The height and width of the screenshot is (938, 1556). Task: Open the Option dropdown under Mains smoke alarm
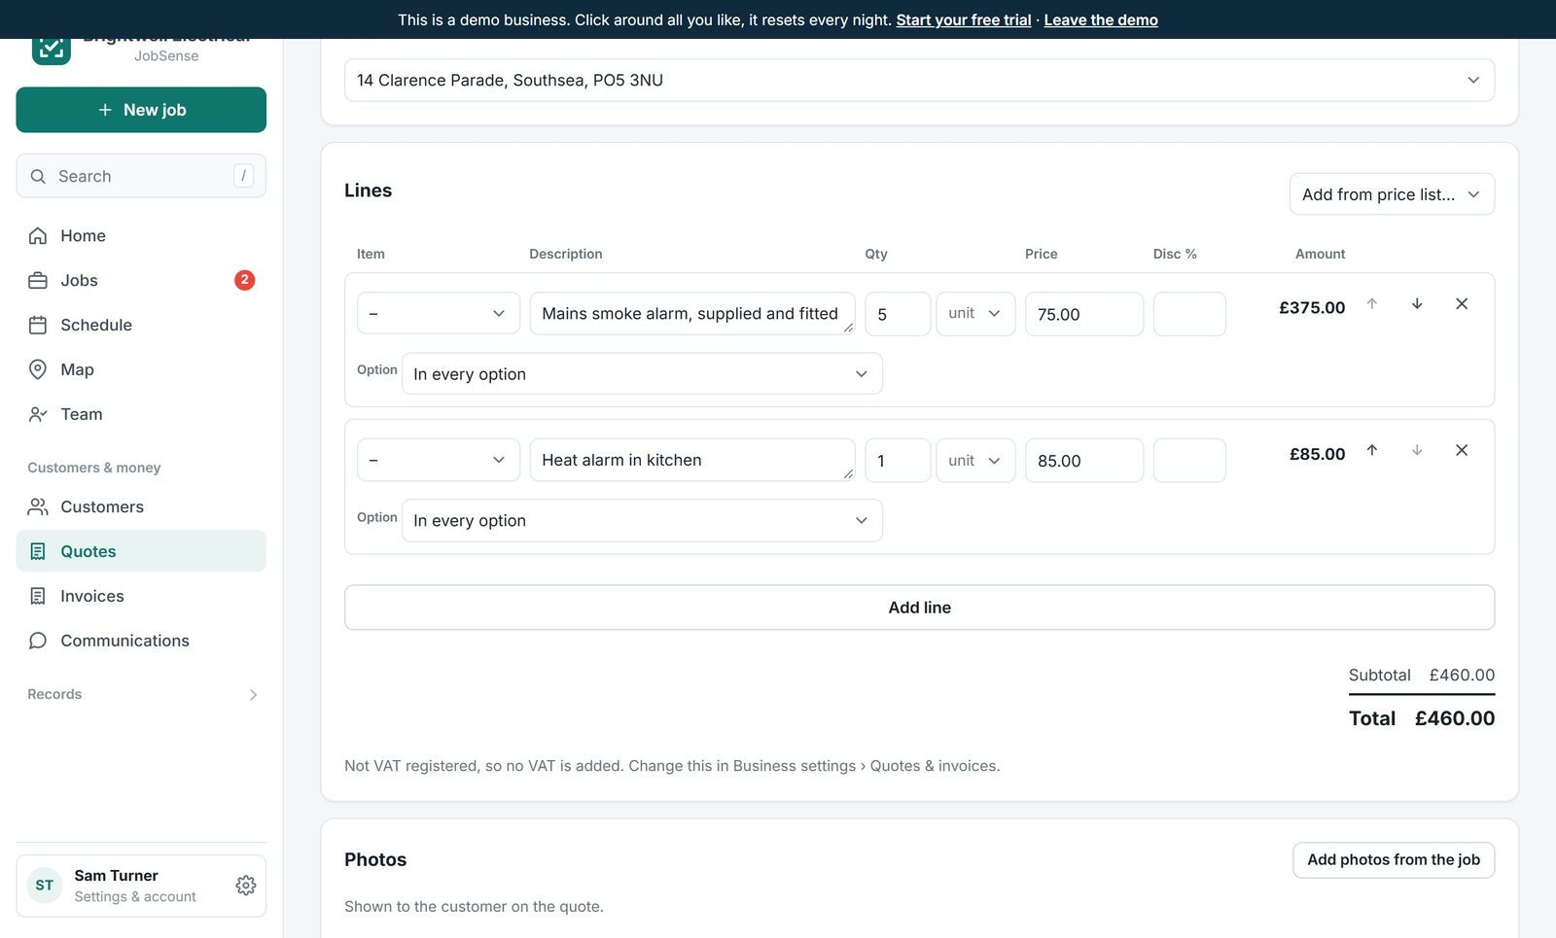coord(642,374)
